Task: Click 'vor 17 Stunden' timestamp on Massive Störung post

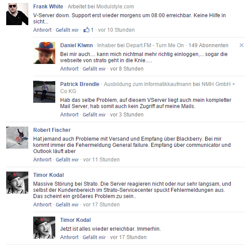Action: click(101, 205)
